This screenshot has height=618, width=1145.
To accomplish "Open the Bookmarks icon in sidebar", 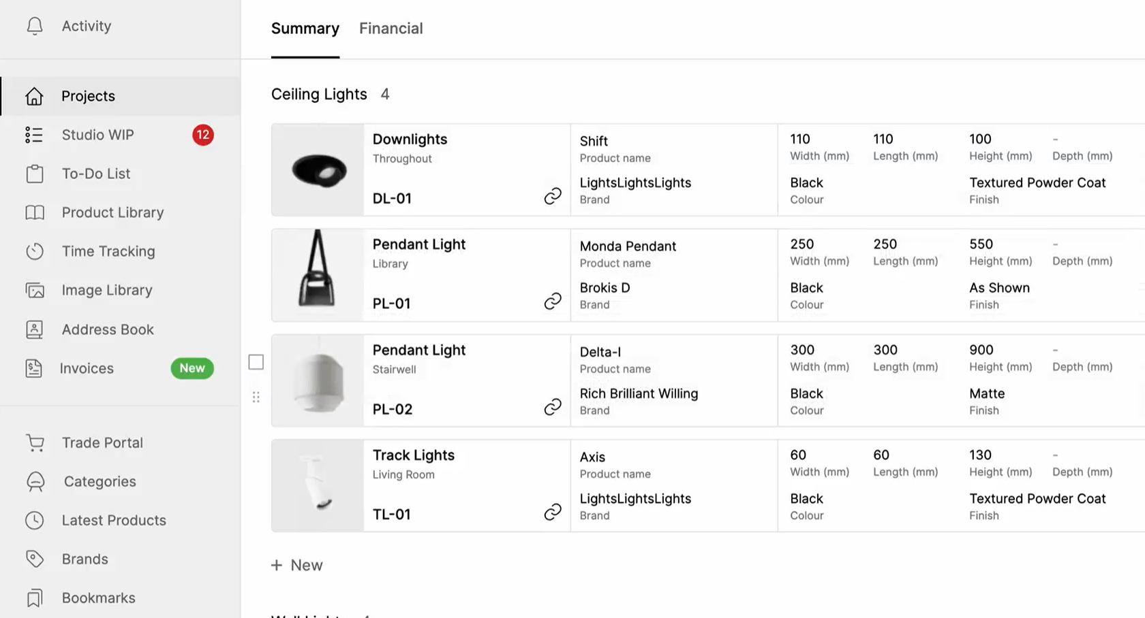I will [x=35, y=598].
